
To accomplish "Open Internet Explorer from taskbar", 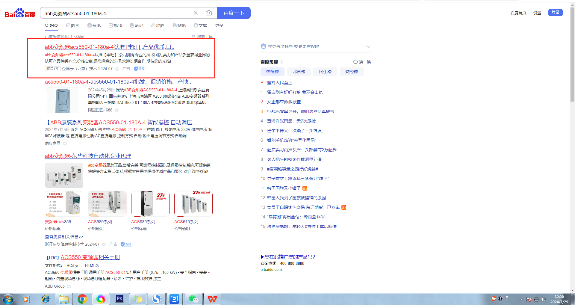I will tap(45, 299).
